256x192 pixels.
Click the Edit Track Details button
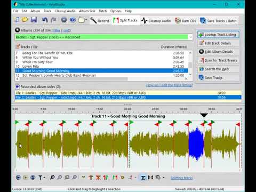(218, 43)
